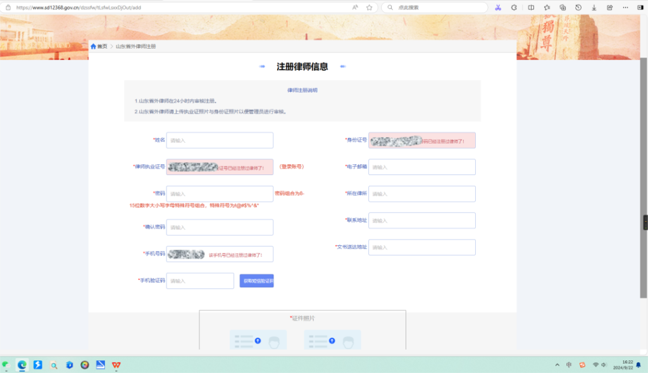The image size is (648, 373).
Task: Click the 姓名 input field
Action: (220, 140)
